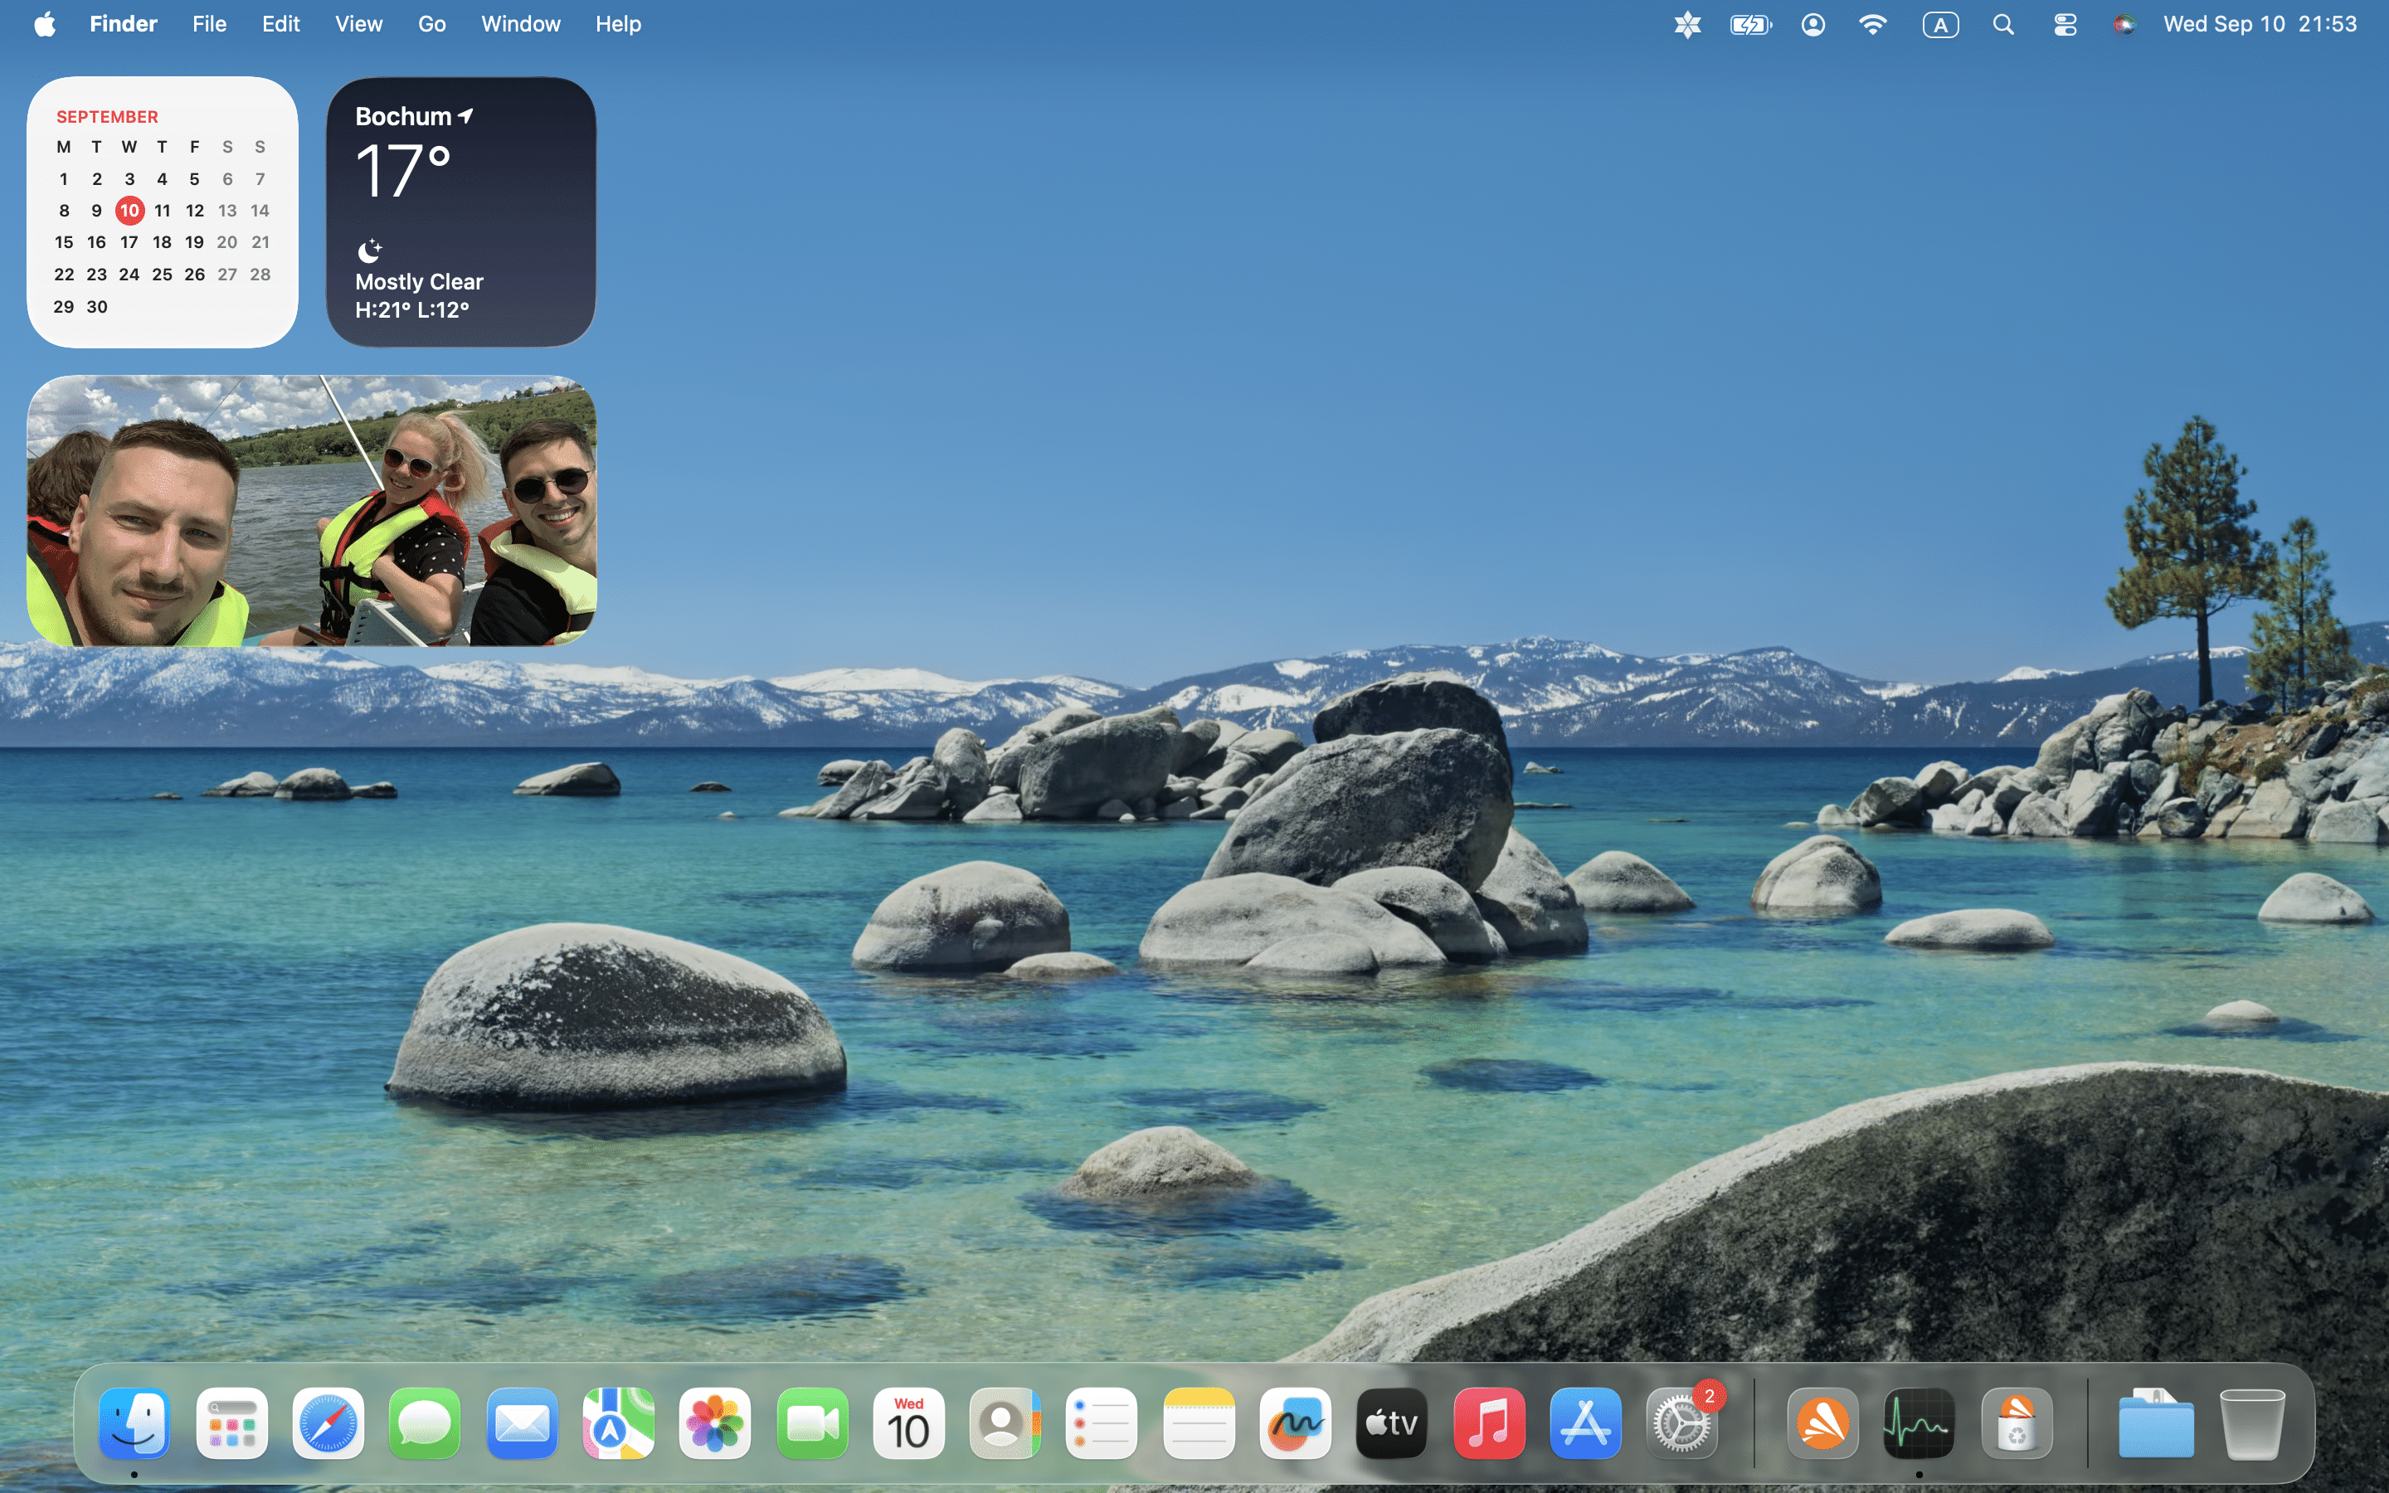The height and width of the screenshot is (1493, 2389).
Task: Launch Safari from the Dock
Action: (x=328, y=1422)
